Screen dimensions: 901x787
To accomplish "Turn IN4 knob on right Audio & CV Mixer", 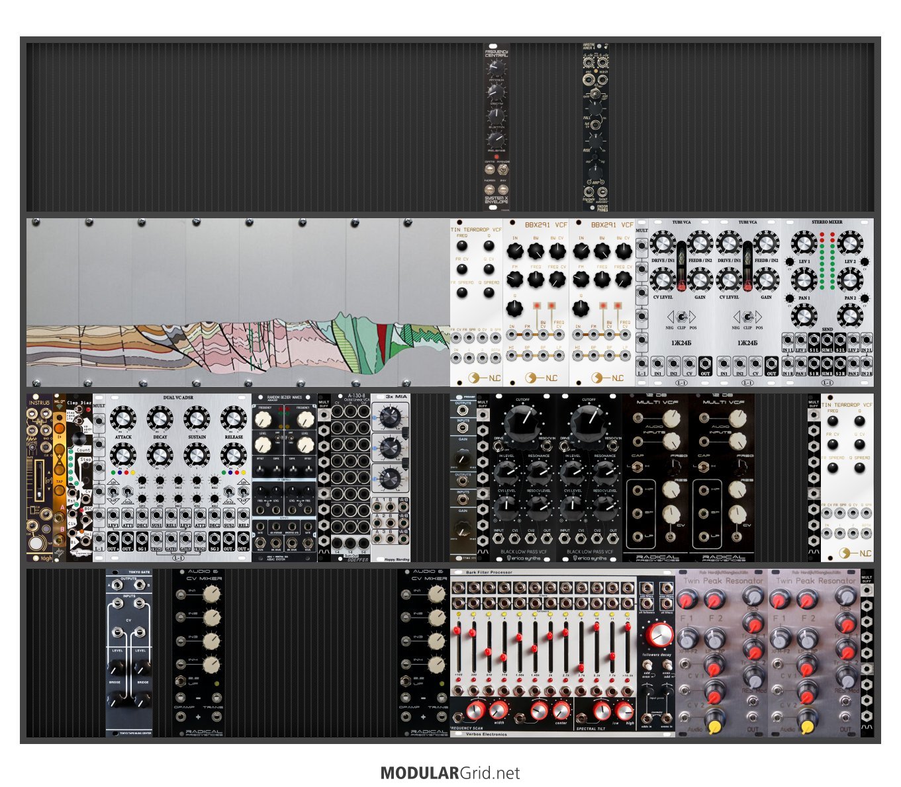I will click(436, 663).
